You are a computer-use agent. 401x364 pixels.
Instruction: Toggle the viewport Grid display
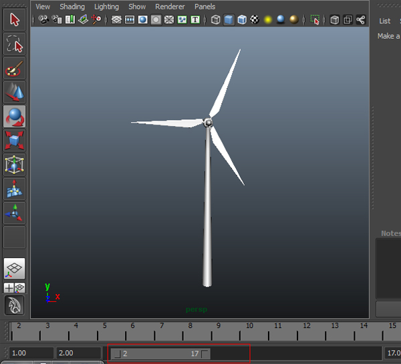116,19
